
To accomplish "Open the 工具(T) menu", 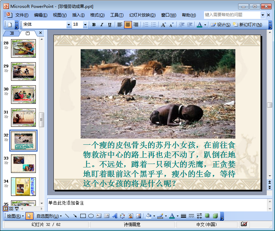I will 117,15.
